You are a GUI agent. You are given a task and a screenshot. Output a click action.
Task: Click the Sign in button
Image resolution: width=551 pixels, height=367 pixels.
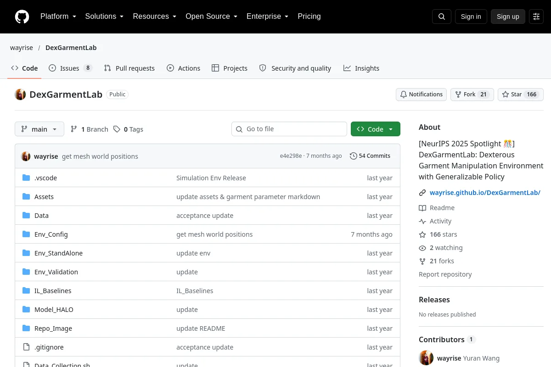click(x=471, y=17)
